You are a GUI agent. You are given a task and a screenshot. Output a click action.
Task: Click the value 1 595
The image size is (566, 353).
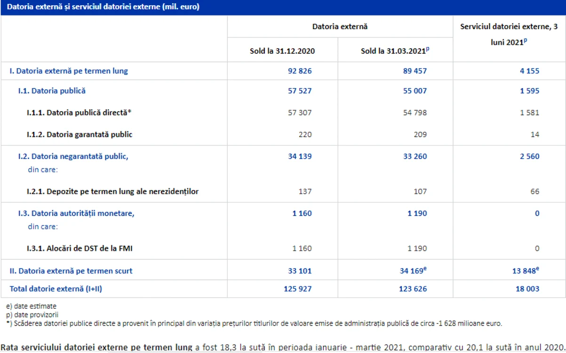click(530, 90)
